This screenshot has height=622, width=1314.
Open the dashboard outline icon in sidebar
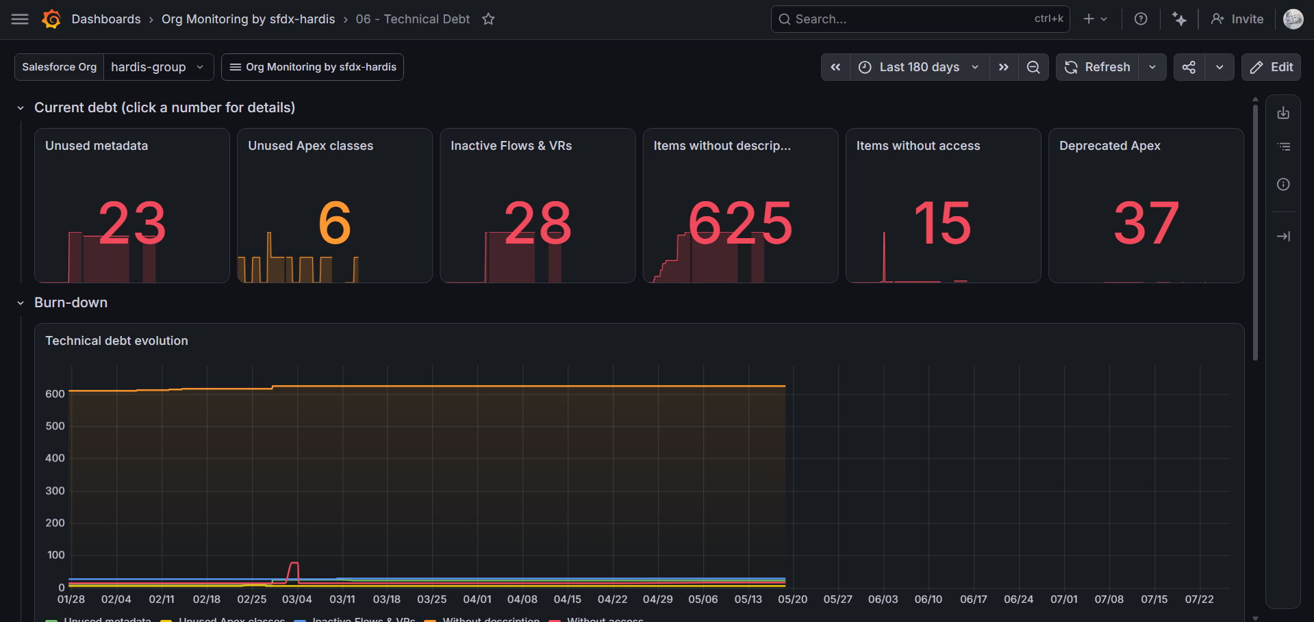[x=1283, y=146]
